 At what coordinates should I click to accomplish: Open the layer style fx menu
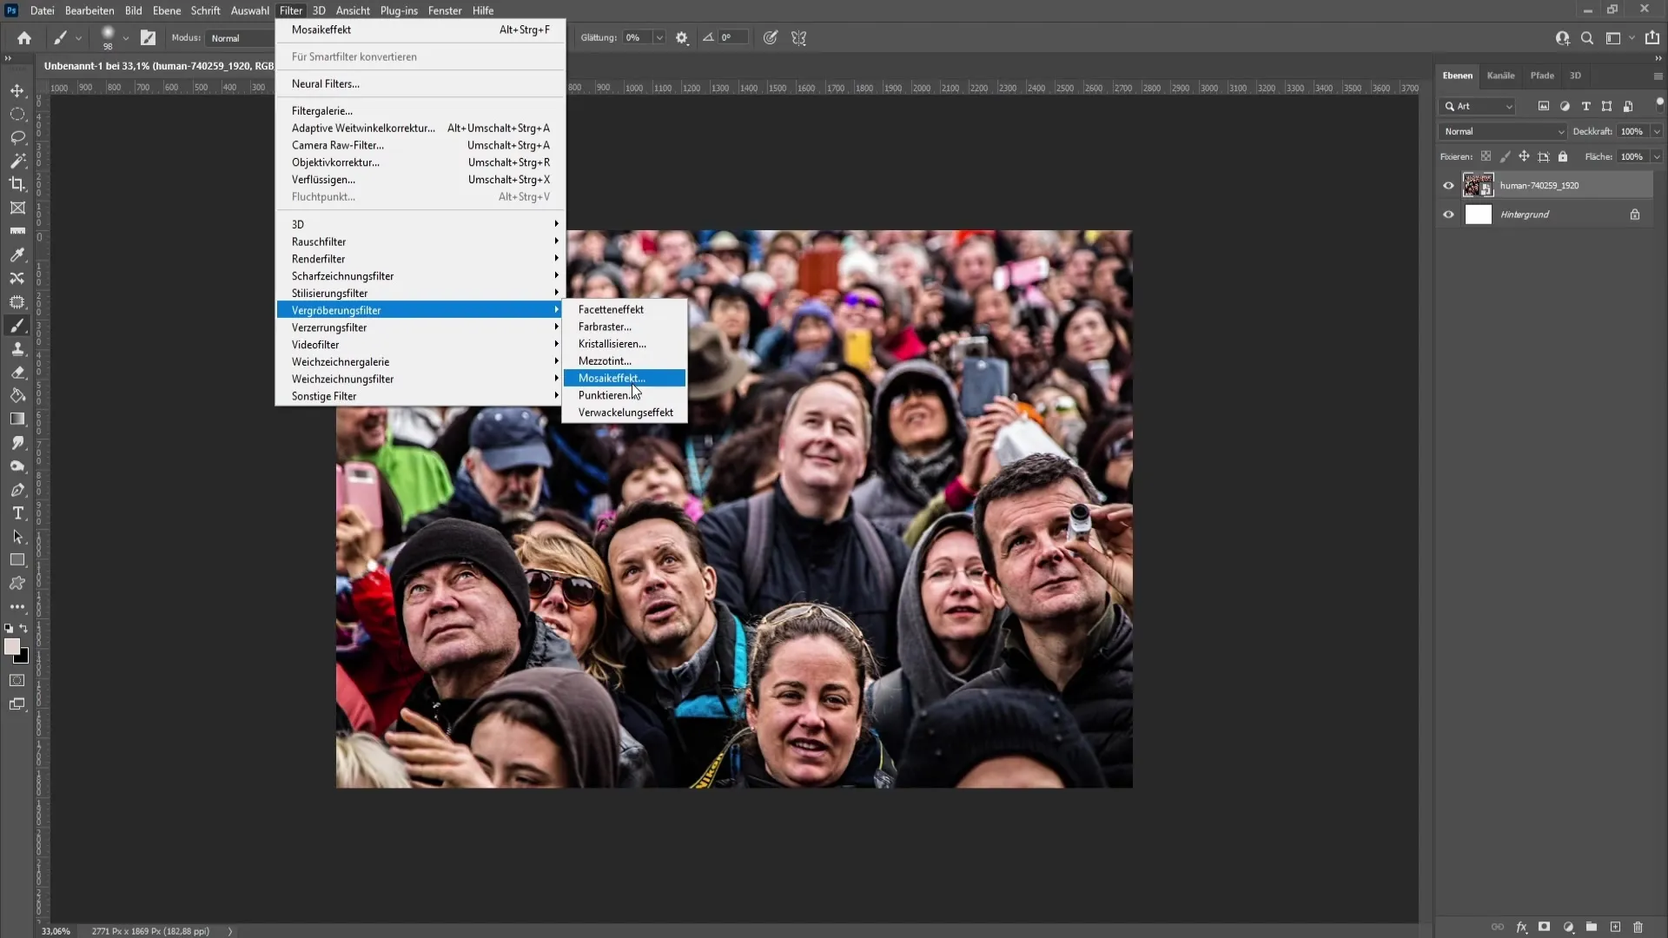click(x=1521, y=927)
